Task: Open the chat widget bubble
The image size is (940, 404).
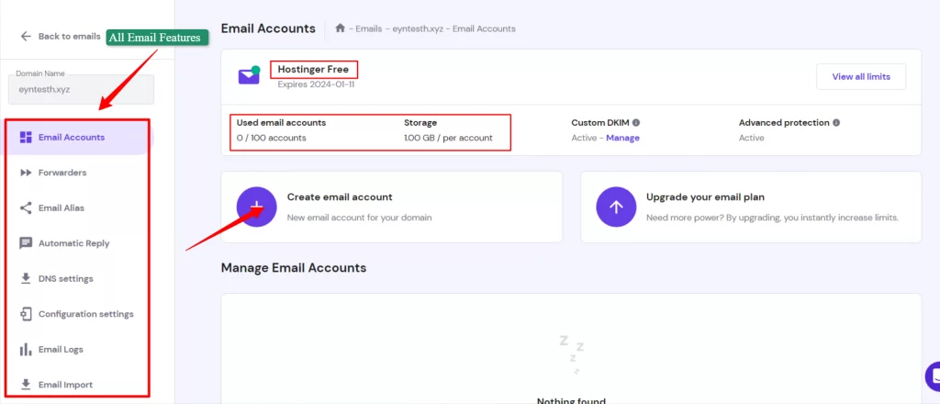Action: (933, 377)
